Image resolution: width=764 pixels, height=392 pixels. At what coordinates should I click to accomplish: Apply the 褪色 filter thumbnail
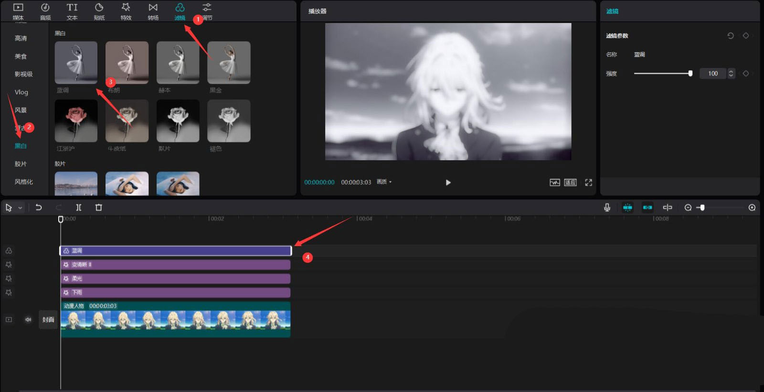click(229, 121)
